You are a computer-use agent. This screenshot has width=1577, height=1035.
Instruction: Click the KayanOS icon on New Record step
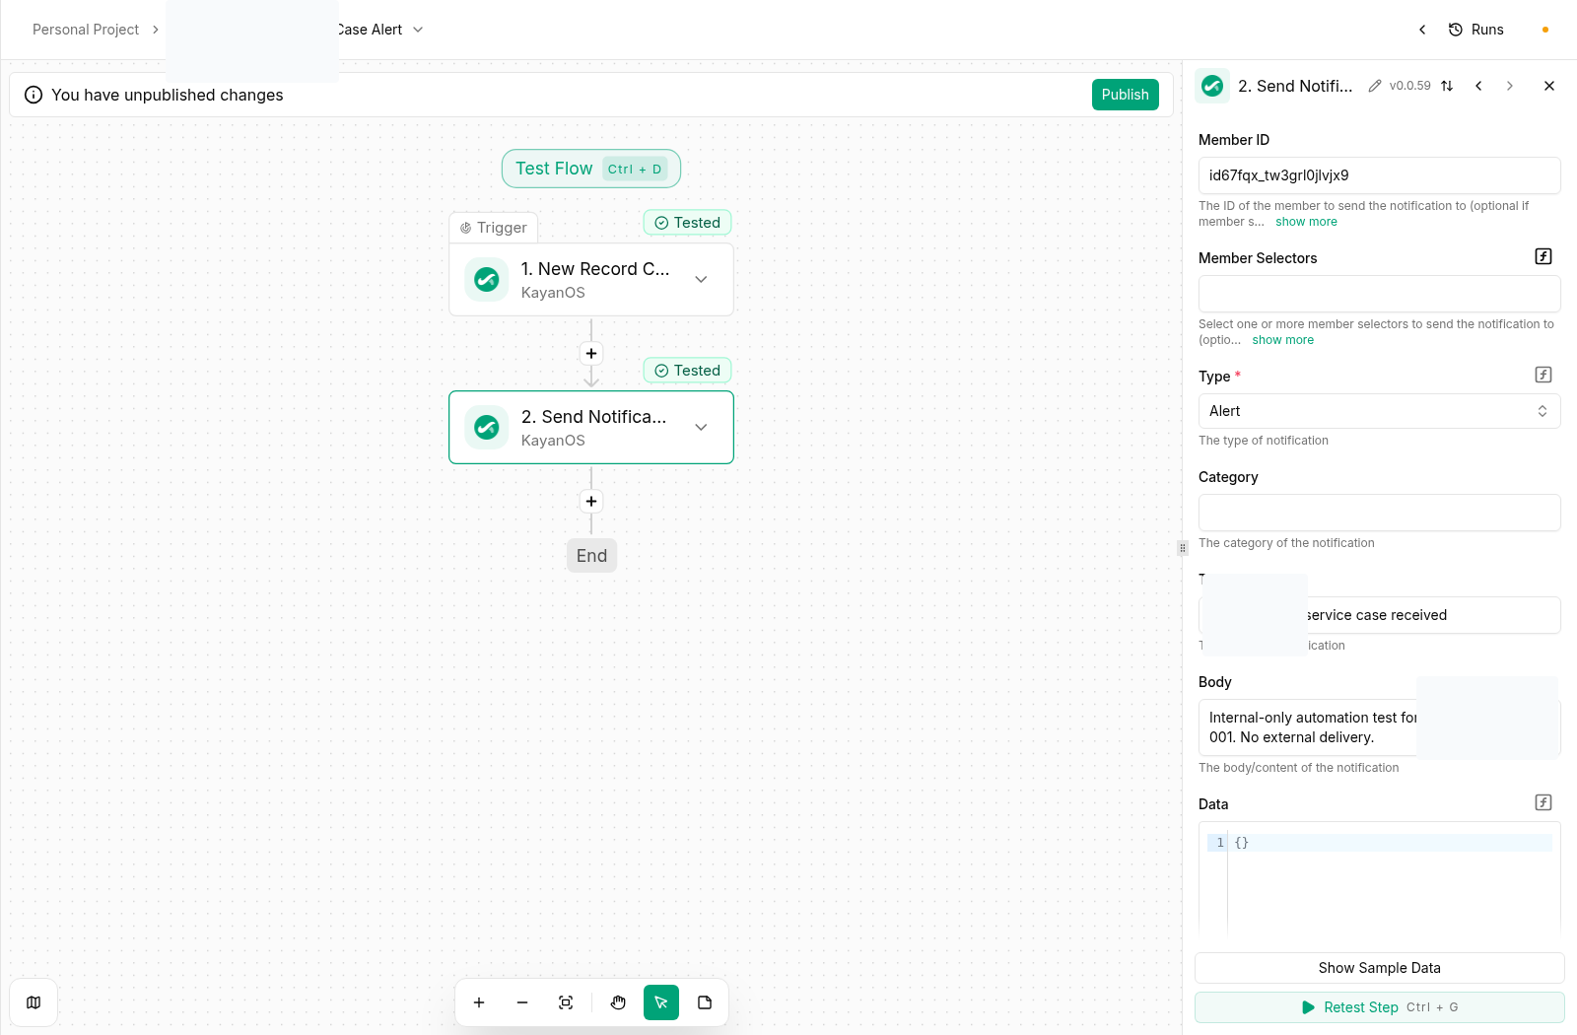pos(487,280)
